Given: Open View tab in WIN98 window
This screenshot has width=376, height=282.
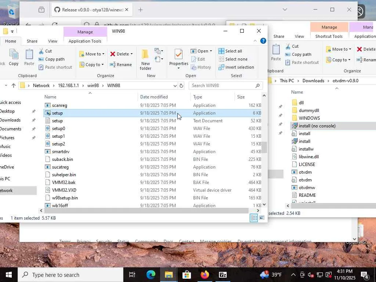Looking at the screenshot, I should 53,41.
